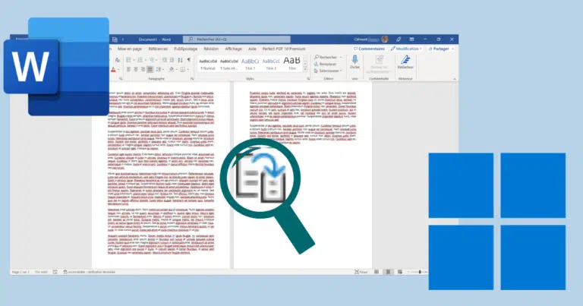Click the Quick Access toolbar document icon
Viewport: 583px width, 306px height.
pyautogui.click(x=115, y=39)
